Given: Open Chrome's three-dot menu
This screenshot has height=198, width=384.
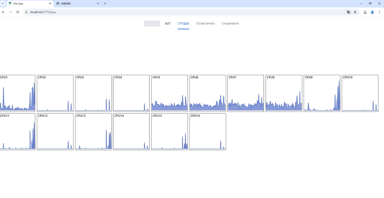Looking at the screenshot, I should click(x=380, y=12).
